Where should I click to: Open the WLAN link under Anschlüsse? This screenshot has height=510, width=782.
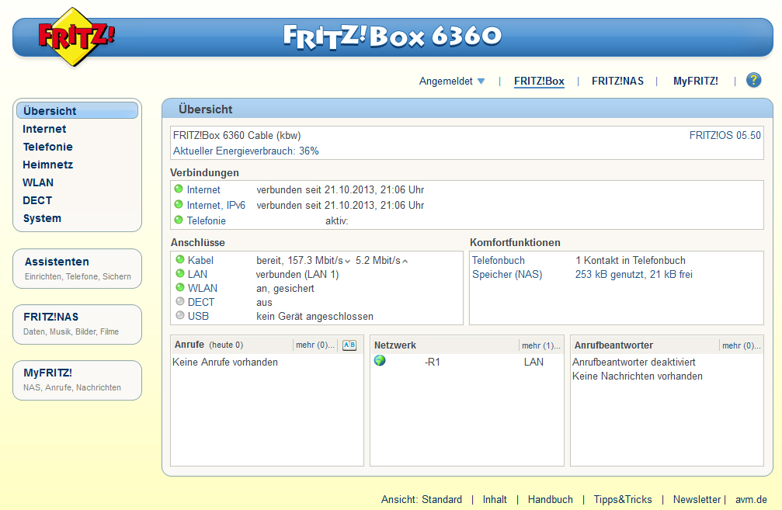coord(203,288)
